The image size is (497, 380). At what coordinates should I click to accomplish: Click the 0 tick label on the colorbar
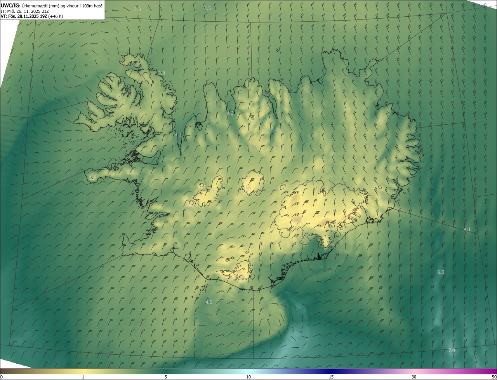point(1,377)
